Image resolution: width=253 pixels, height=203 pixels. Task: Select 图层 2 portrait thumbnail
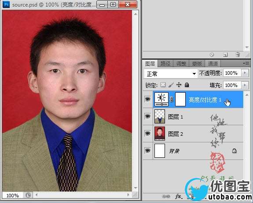[x=160, y=134]
